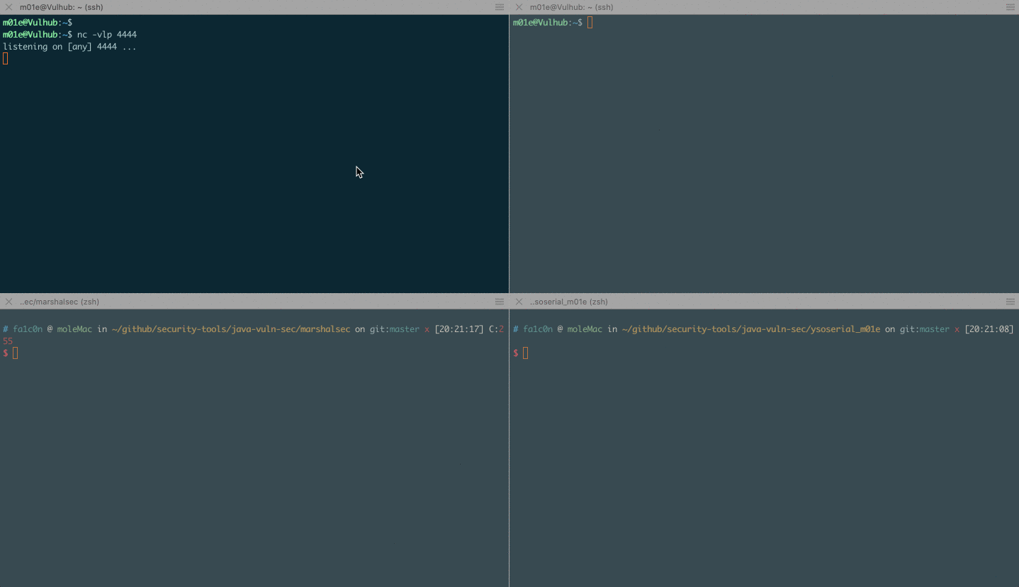
Task: Select the ..ec/marshalsec (zsh) pane title
Action: point(60,302)
